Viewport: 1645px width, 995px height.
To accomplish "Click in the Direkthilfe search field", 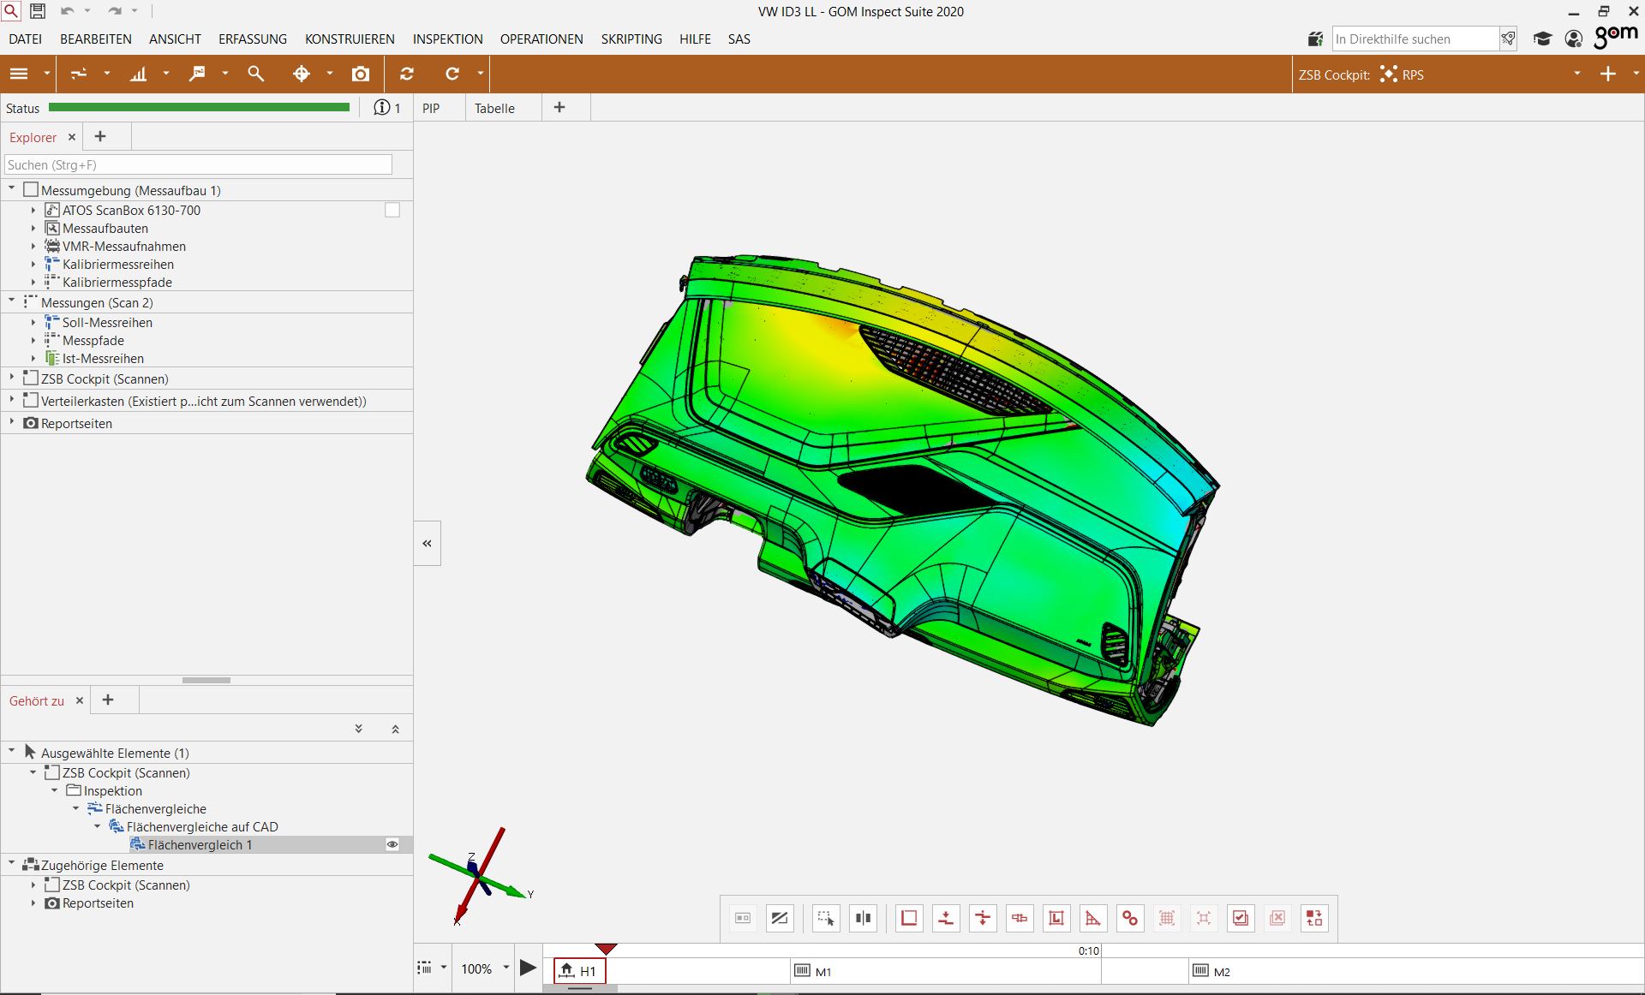I will point(1414,39).
